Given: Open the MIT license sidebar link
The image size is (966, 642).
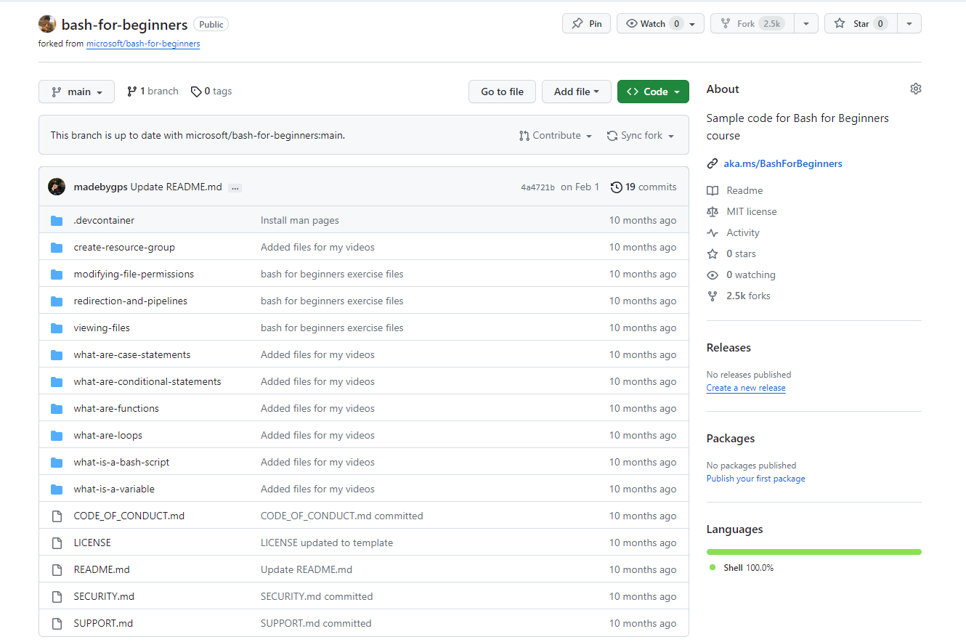Looking at the screenshot, I should (x=752, y=211).
